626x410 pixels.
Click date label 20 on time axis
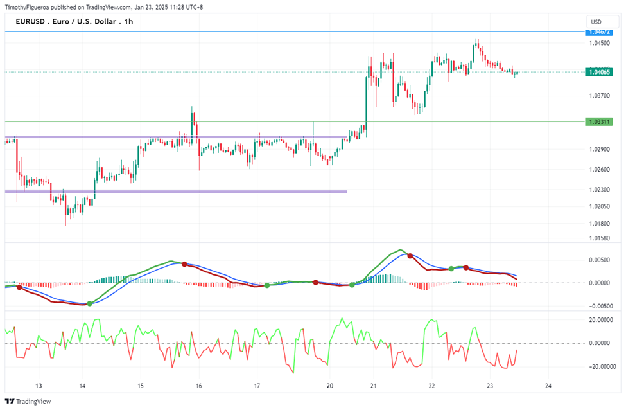[330, 386]
